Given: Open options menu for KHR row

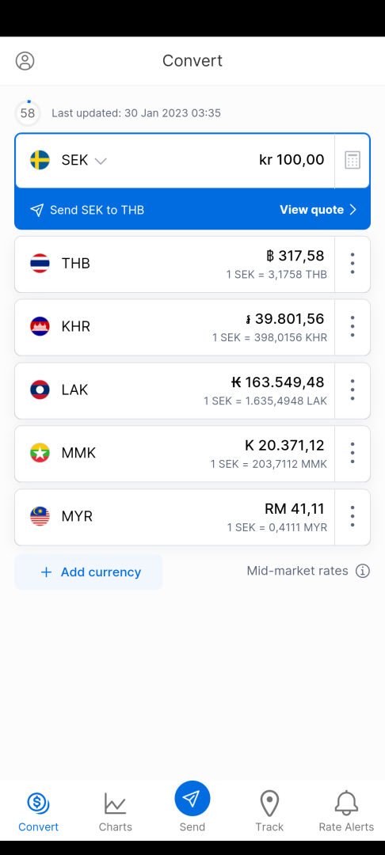Looking at the screenshot, I should coord(353,327).
